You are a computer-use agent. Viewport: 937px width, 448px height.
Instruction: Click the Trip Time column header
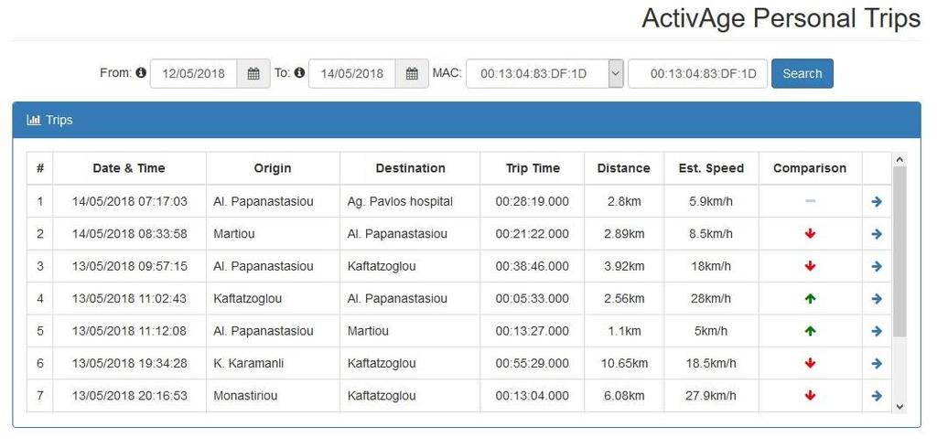532,168
